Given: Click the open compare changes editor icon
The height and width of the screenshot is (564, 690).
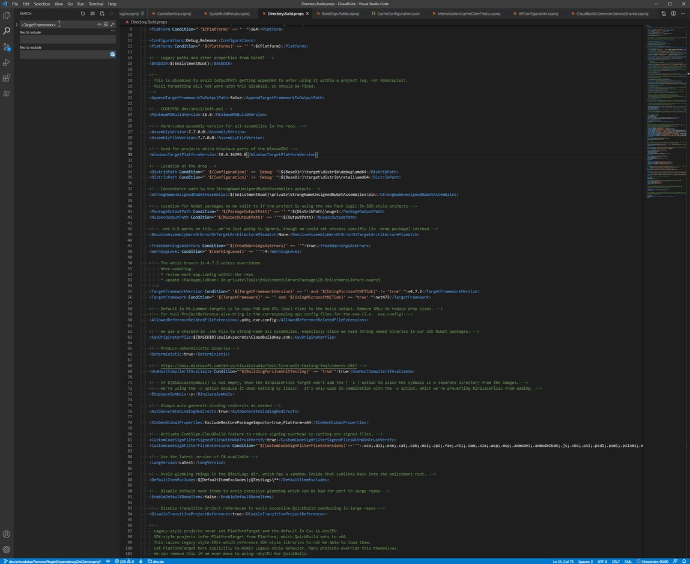Looking at the screenshot, I should (664, 14).
